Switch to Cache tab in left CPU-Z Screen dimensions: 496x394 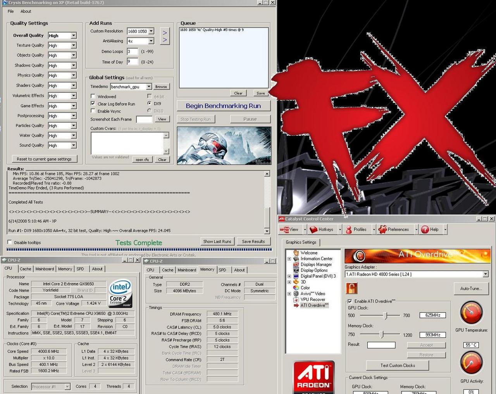(x=26, y=269)
